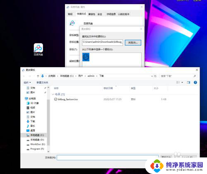Image resolution: width=207 pixels, height=174 pixels.
Task: Toggle the preview pane icon
Action: click(x=188, y=82)
